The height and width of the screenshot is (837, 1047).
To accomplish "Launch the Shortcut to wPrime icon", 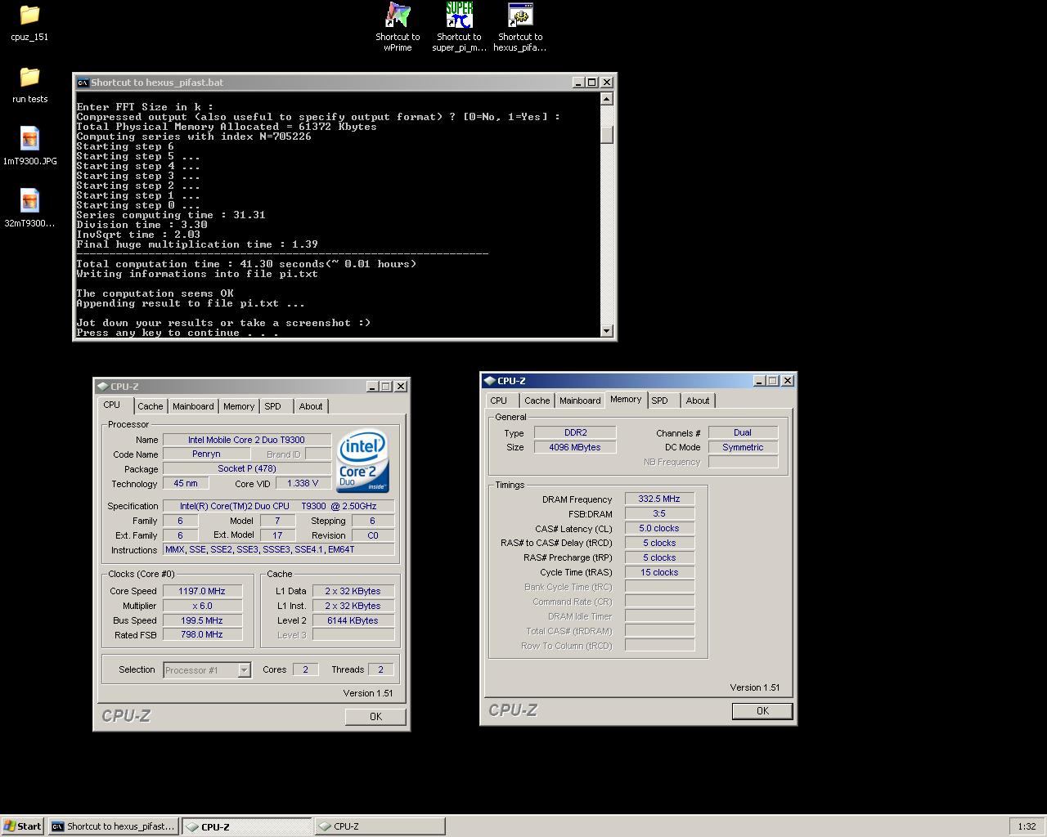I will point(398,15).
